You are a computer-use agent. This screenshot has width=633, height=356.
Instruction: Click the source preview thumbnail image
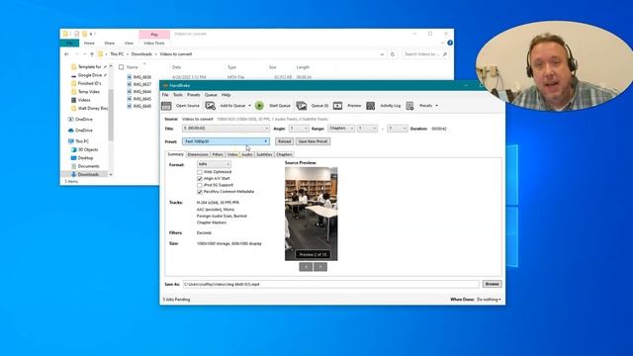pos(312,214)
